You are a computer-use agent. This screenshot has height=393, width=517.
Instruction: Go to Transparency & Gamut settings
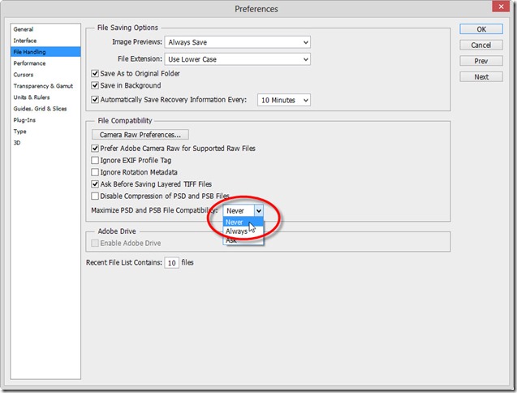click(41, 85)
